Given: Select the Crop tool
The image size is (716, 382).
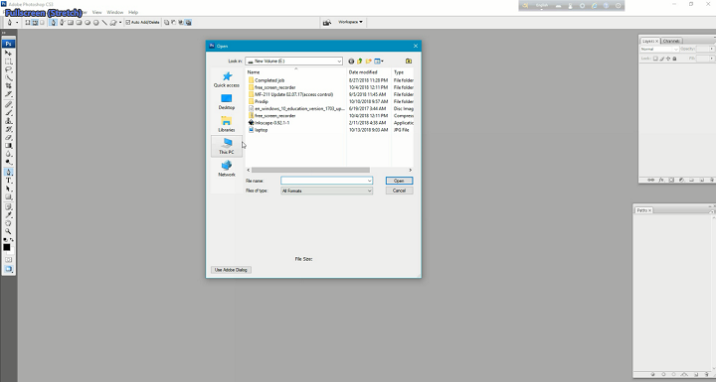Looking at the screenshot, I should click(x=8, y=85).
